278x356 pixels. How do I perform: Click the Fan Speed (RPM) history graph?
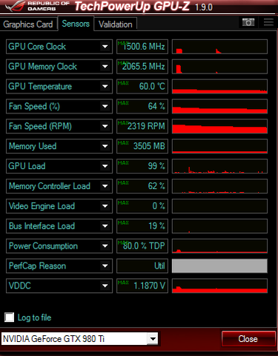tap(219, 126)
